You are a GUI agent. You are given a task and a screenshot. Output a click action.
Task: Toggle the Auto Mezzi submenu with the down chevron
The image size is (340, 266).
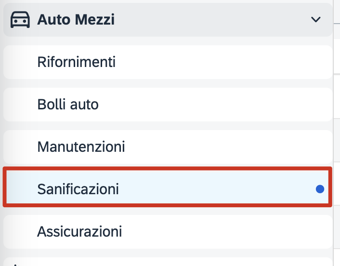point(315,20)
